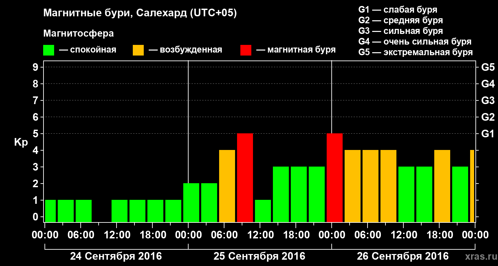Click the '26 Сентября 2016' date label
The width and height of the screenshot is (498, 266).
tap(403, 256)
